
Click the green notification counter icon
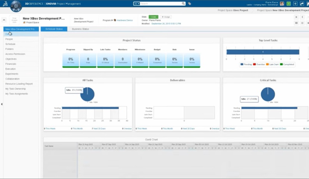point(289,4)
